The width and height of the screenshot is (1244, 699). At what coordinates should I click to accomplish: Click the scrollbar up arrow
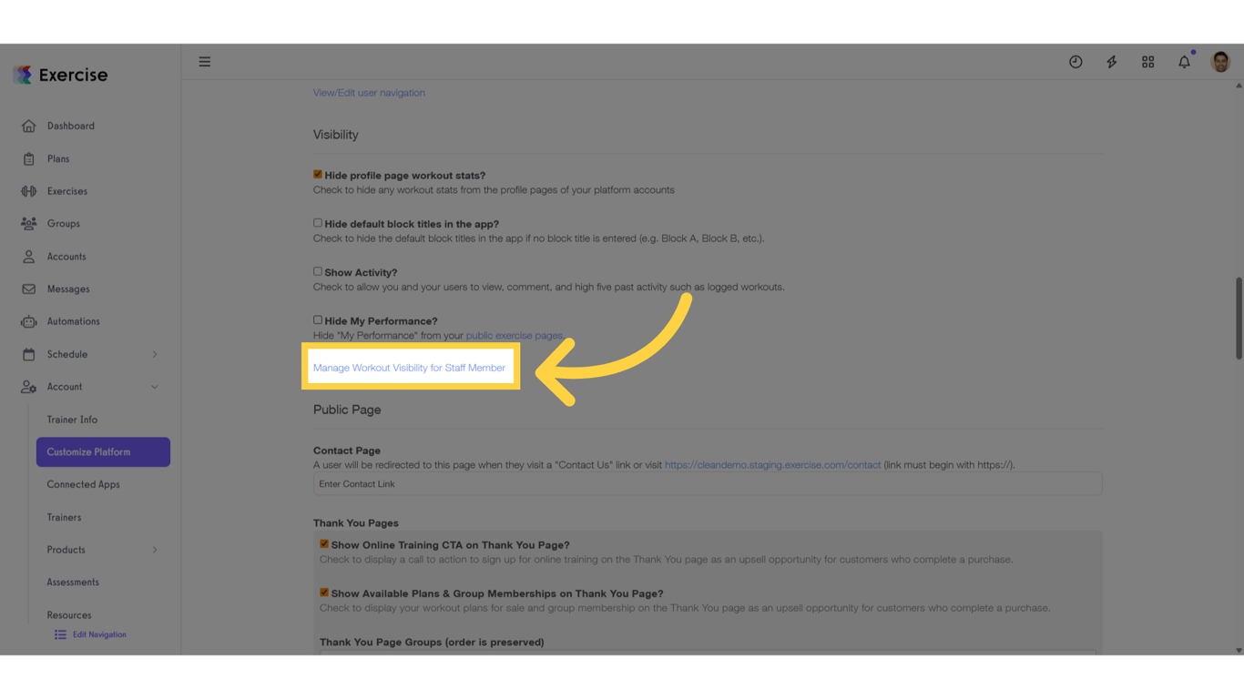click(x=1239, y=86)
